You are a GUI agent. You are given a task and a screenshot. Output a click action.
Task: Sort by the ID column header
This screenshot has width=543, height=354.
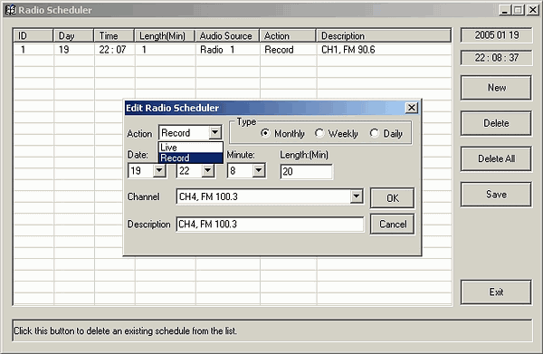(33, 36)
